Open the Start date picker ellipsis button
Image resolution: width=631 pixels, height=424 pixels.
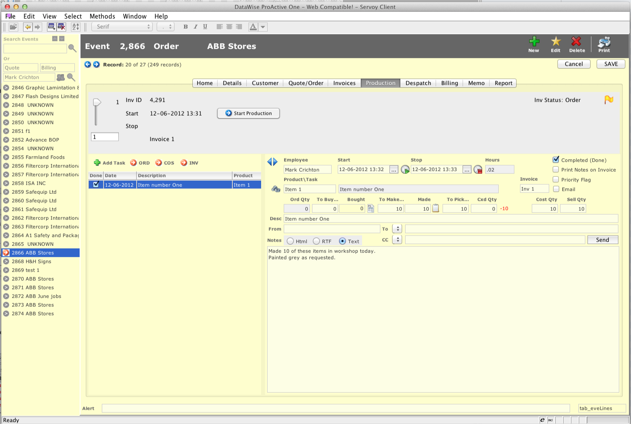[394, 169]
